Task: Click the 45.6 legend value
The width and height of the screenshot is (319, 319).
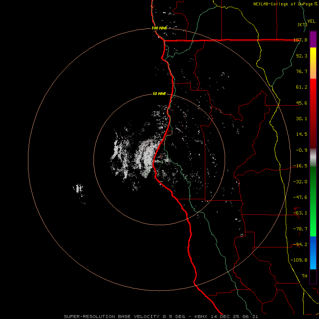Action: [x=302, y=103]
